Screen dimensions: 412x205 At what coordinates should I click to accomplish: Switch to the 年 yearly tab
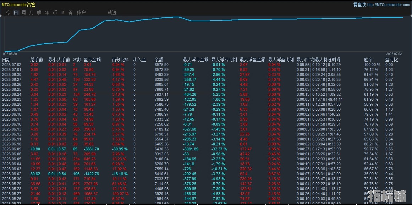tap(47, 12)
